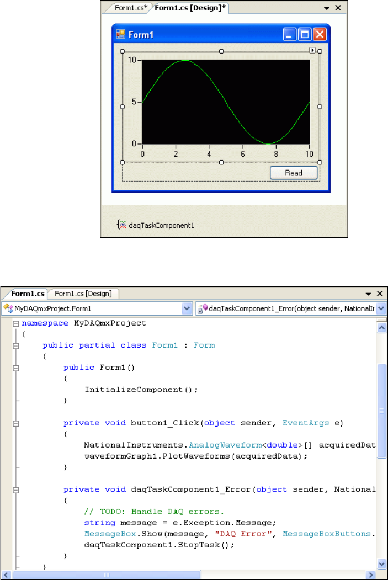Click the bottom-center resize handle of the graph
Image resolution: width=388 pixels, height=580 pixels.
click(221, 162)
